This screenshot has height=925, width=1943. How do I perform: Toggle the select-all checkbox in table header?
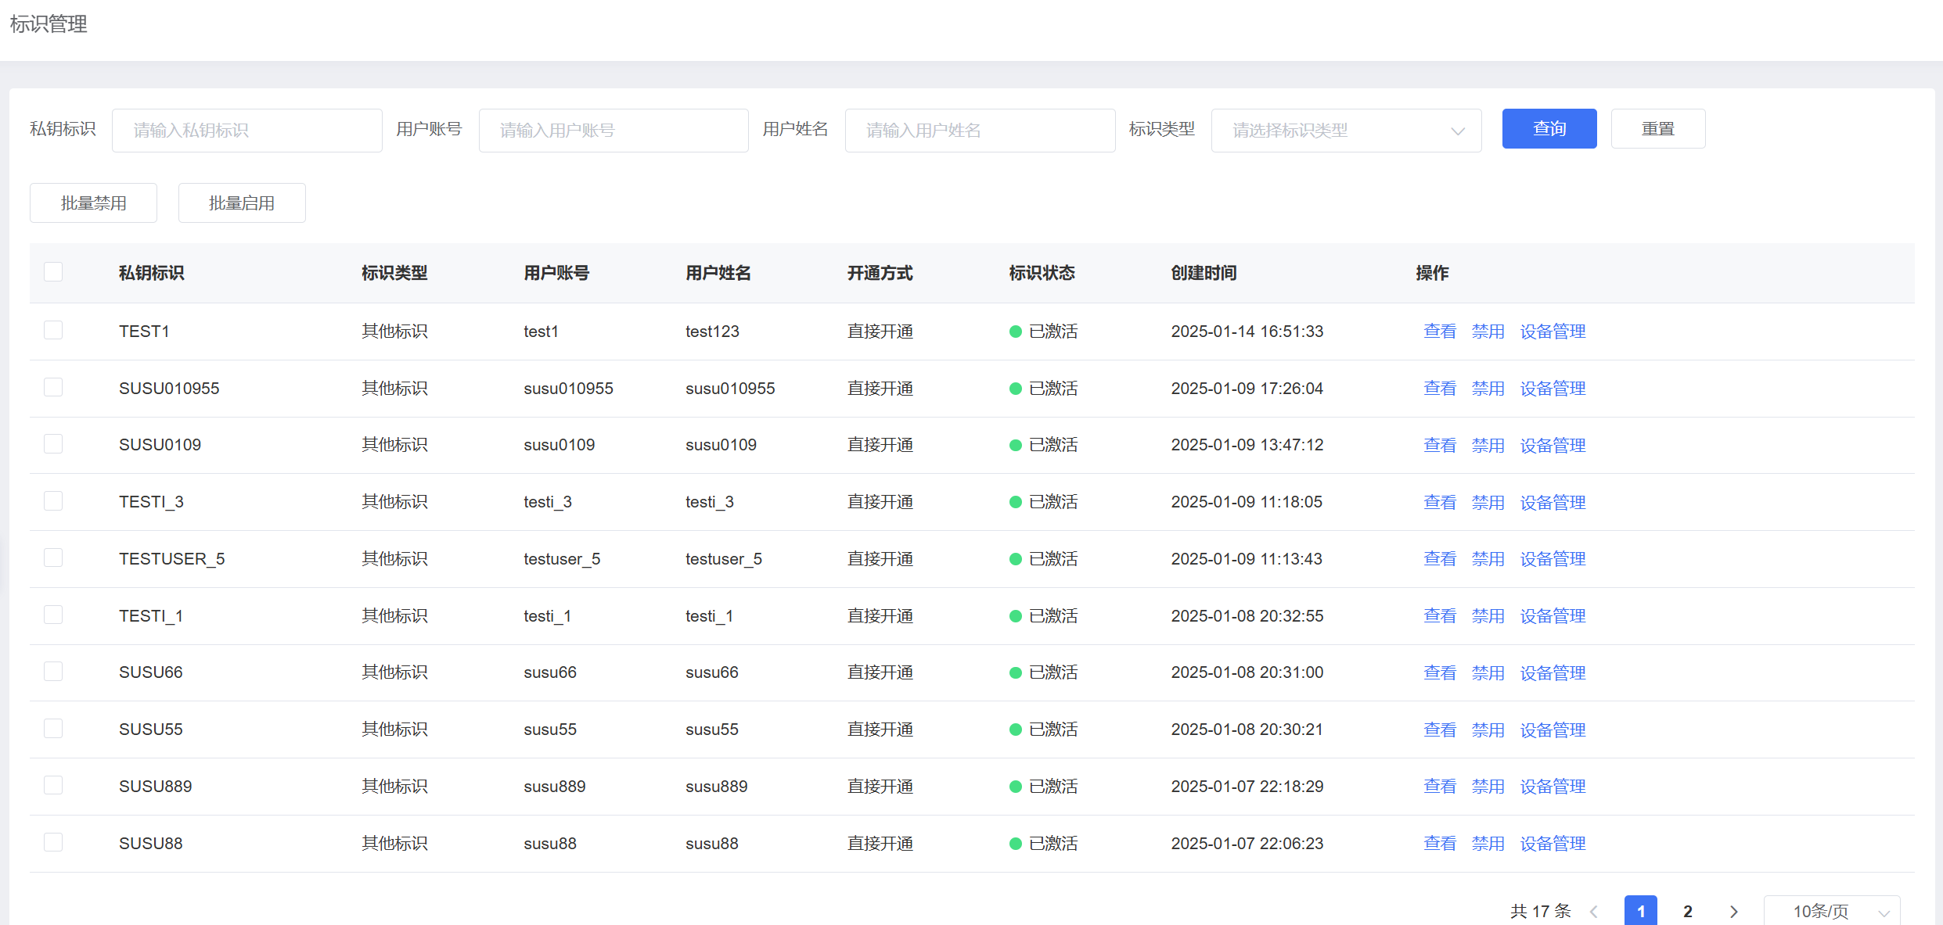click(53, 271)
